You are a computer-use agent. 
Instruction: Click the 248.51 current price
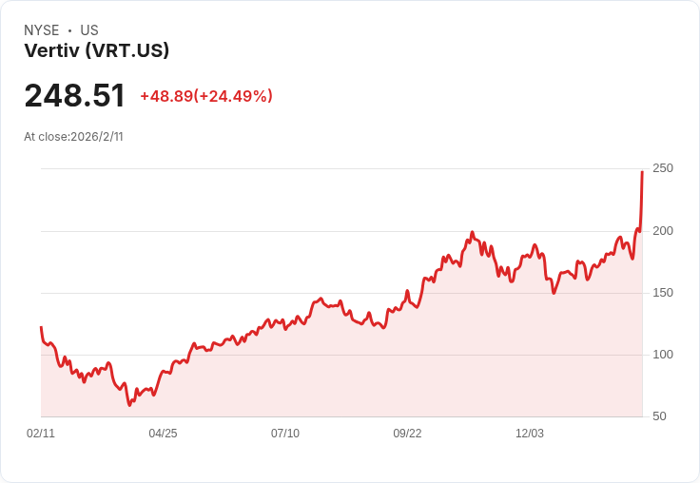coord(75,96)
